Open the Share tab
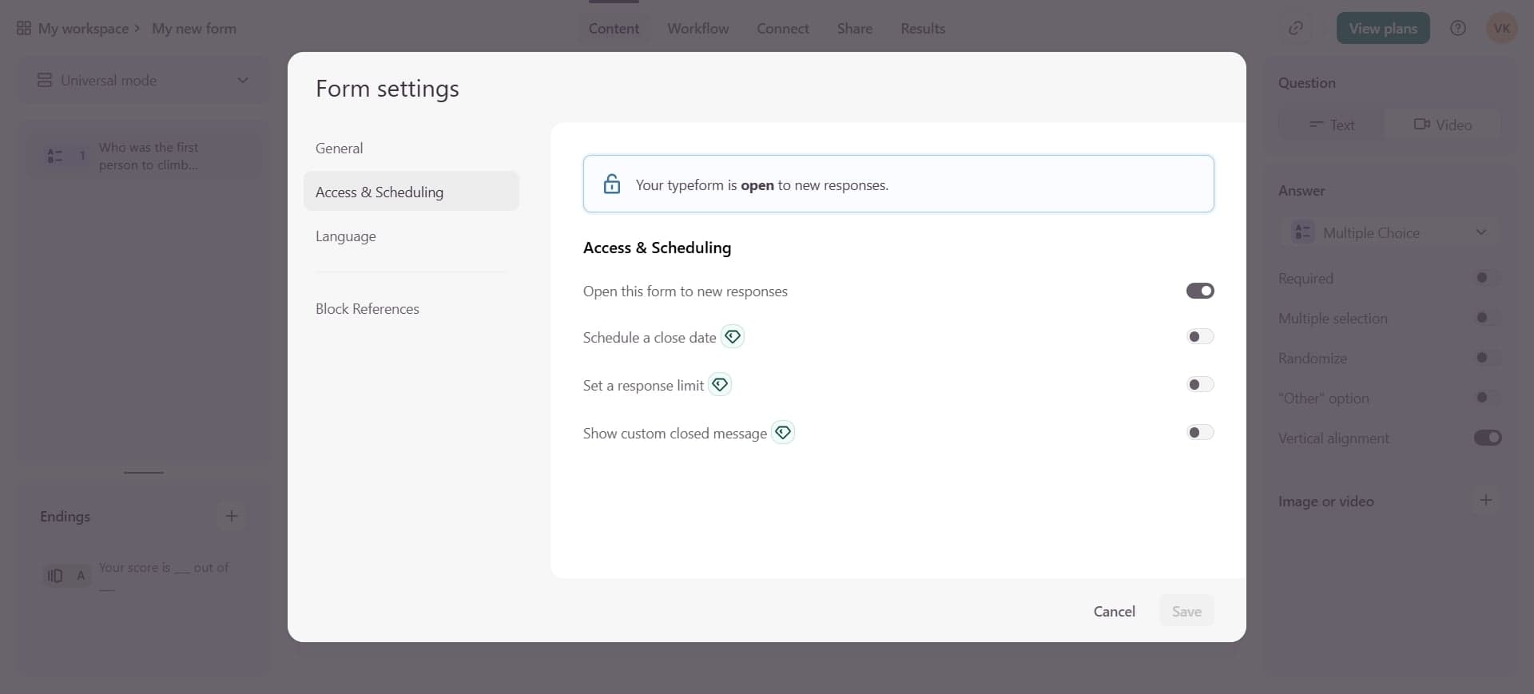This screenshot has height=694, width=1534. (x=854, y=28)
